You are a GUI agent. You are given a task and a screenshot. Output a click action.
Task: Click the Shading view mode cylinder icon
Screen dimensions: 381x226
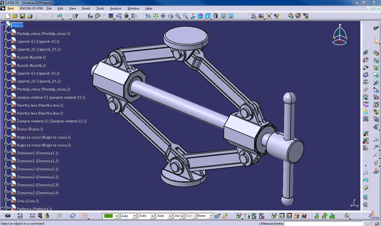tap(216, 16)
